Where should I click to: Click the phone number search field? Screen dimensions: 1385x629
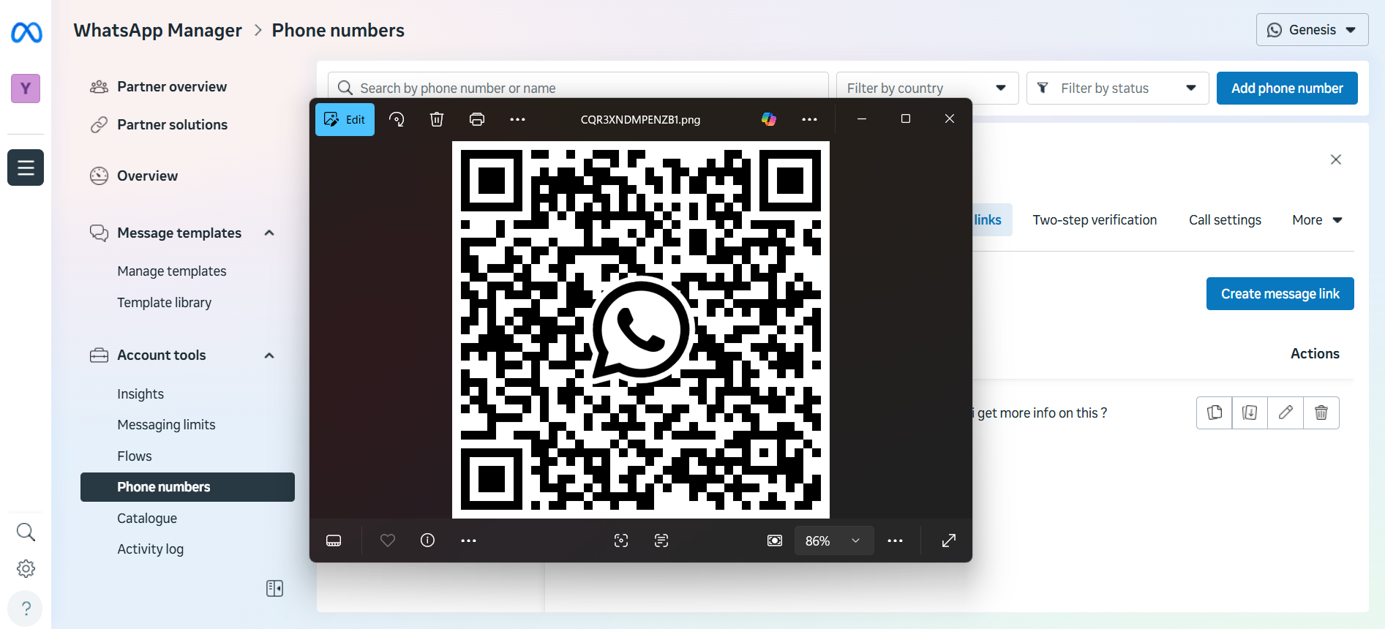(x=578, y=88)
